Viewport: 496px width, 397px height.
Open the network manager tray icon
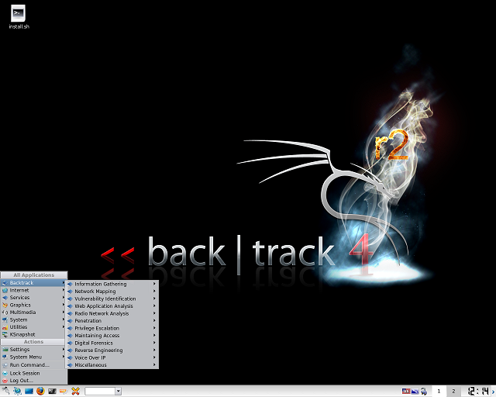[x=424, y=392]
